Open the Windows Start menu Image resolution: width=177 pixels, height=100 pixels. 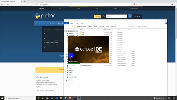click(x=2, y=98)
